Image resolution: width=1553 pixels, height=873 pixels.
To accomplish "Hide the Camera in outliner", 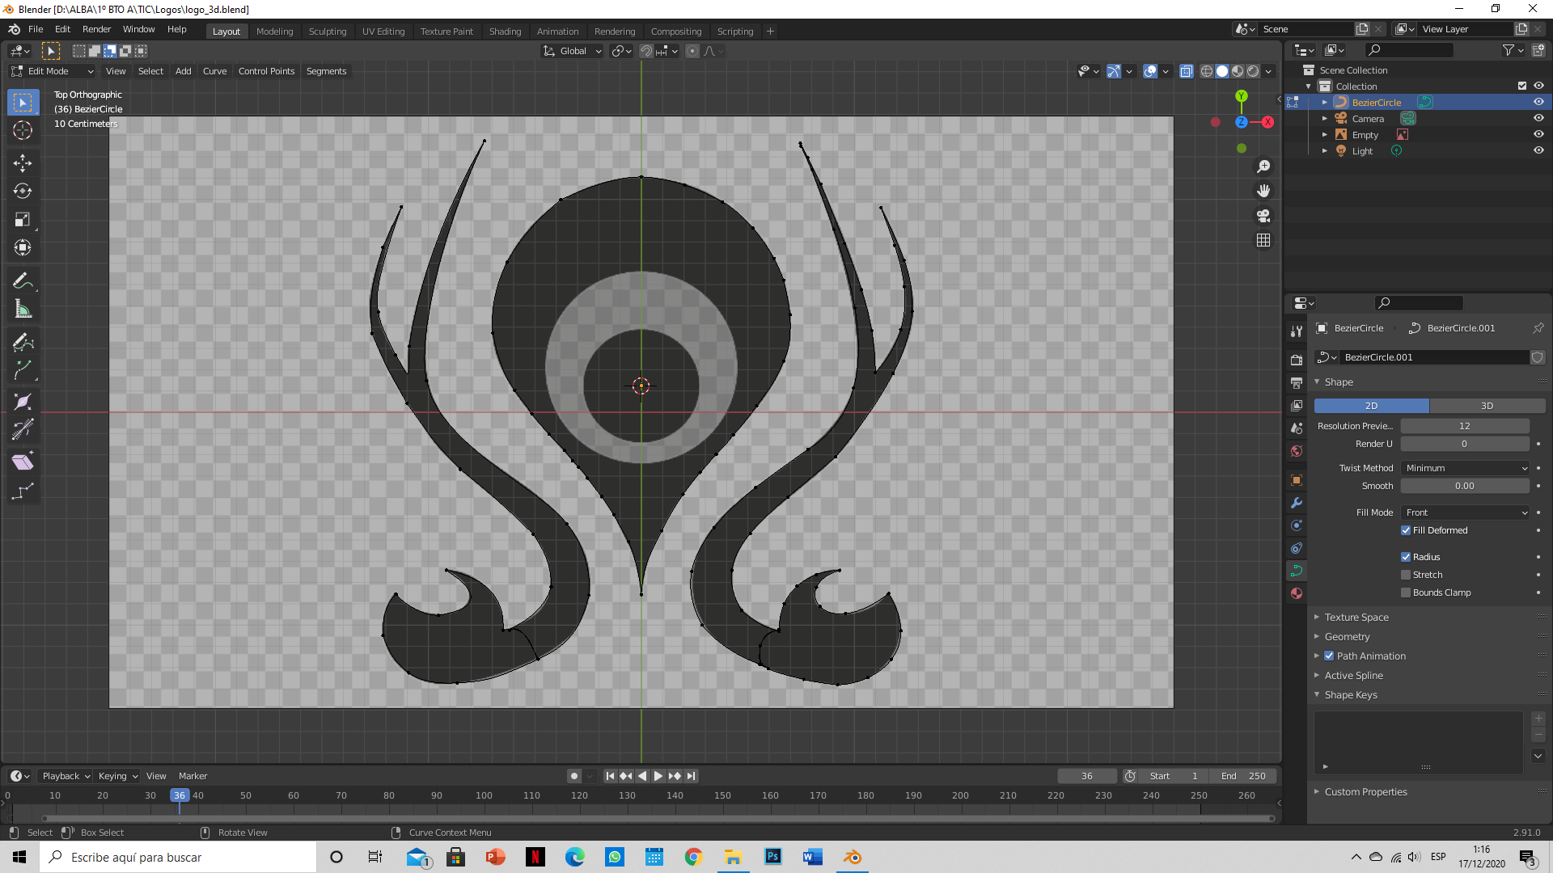I will (x=1538, y=118).
